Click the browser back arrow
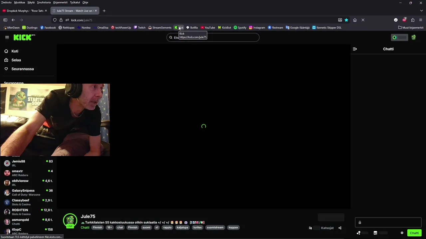Image resolution: width=426 pixels, height=239 pixels. coord(13,20)
